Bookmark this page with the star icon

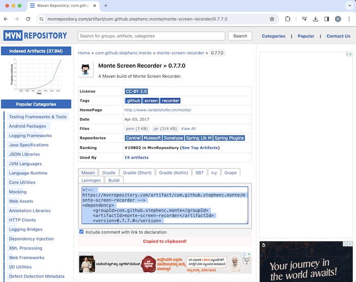(x=272, y=19)
